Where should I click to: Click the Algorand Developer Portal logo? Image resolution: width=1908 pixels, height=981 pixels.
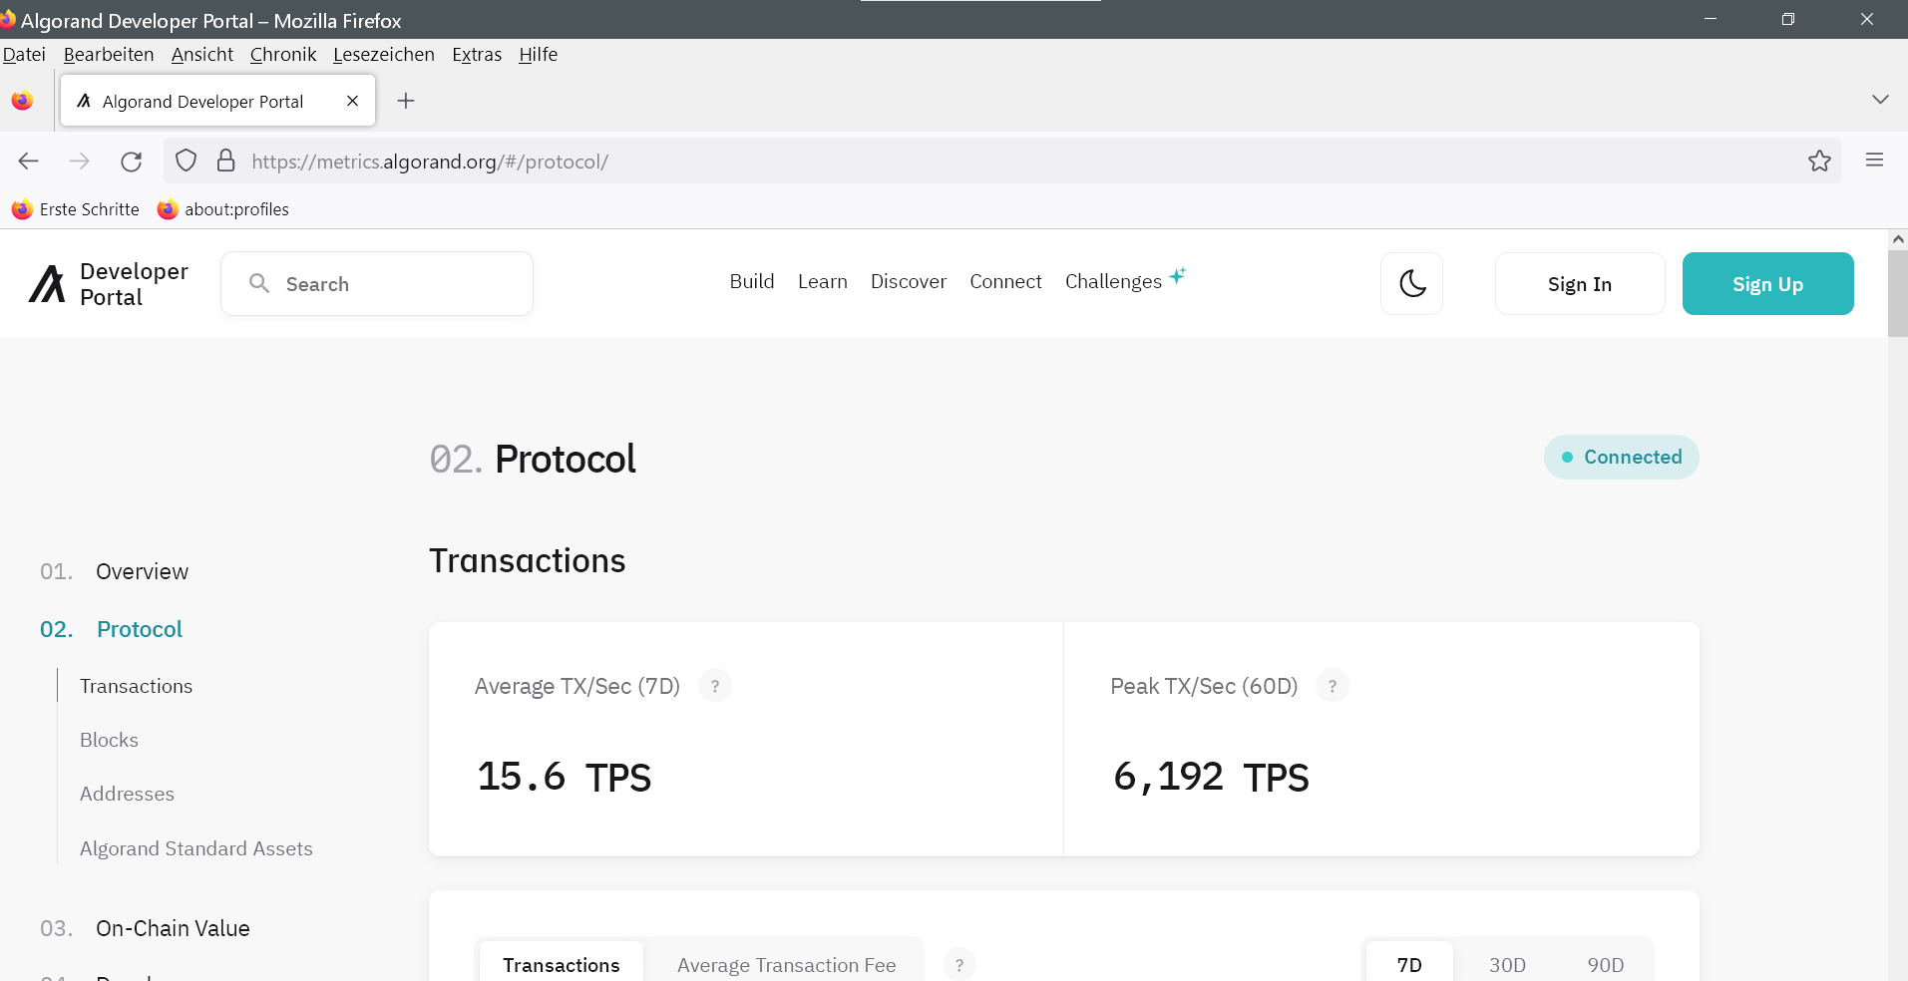(x=108, y=284)
